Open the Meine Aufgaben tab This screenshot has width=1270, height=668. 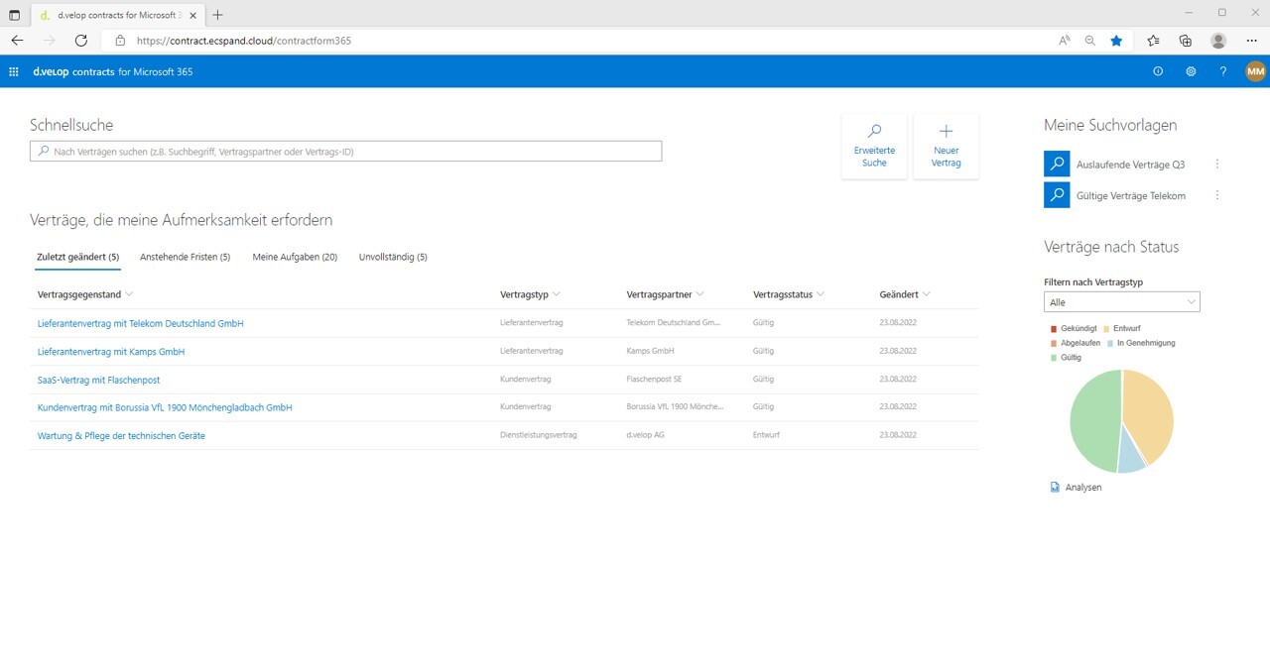[x=293, y=256]
